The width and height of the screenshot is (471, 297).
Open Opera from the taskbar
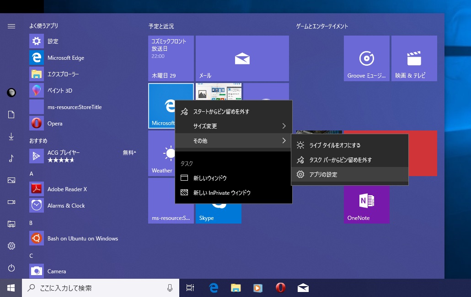pyautogui.click(x=280, y=288)
